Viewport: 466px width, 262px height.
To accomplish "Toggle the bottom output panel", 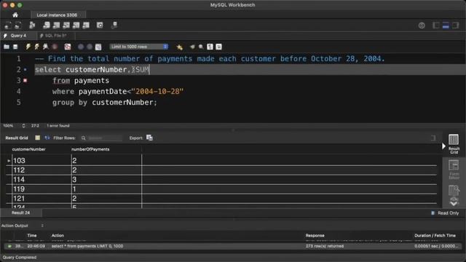I will tap(446, 25).
